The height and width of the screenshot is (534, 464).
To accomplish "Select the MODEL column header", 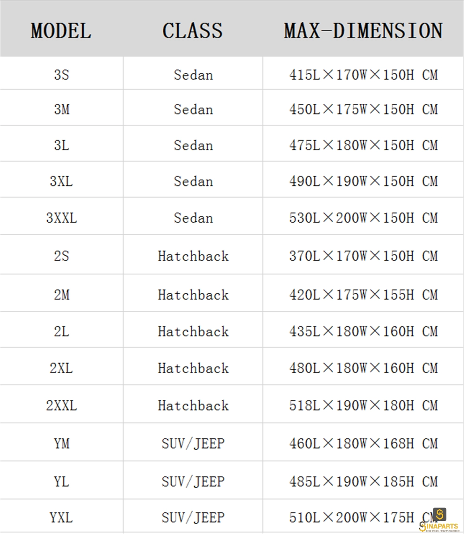I will 61,31.
